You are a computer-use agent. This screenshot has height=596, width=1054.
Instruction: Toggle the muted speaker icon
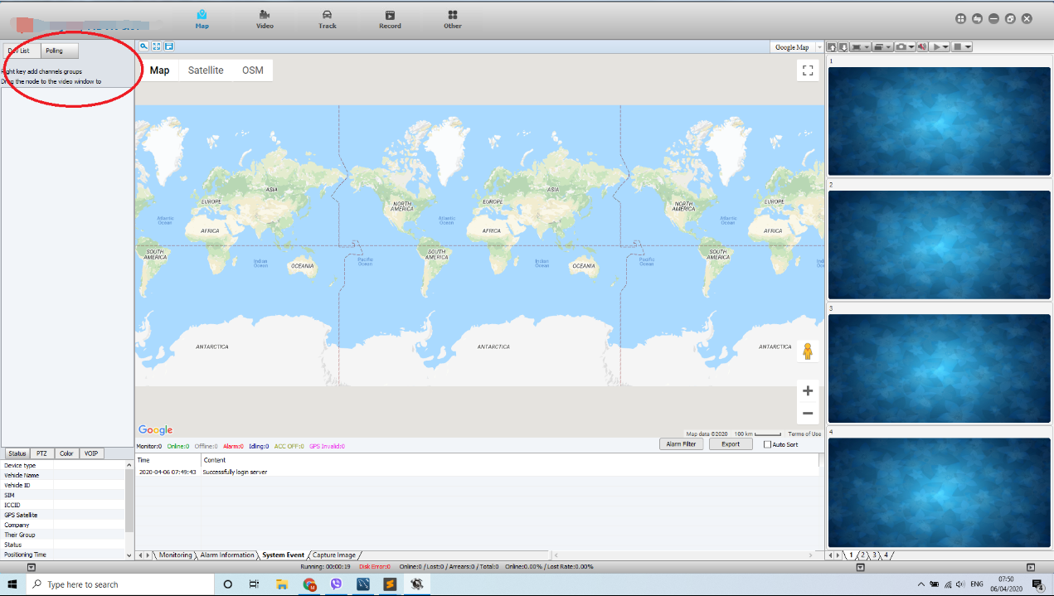click(x=922, y=47)
